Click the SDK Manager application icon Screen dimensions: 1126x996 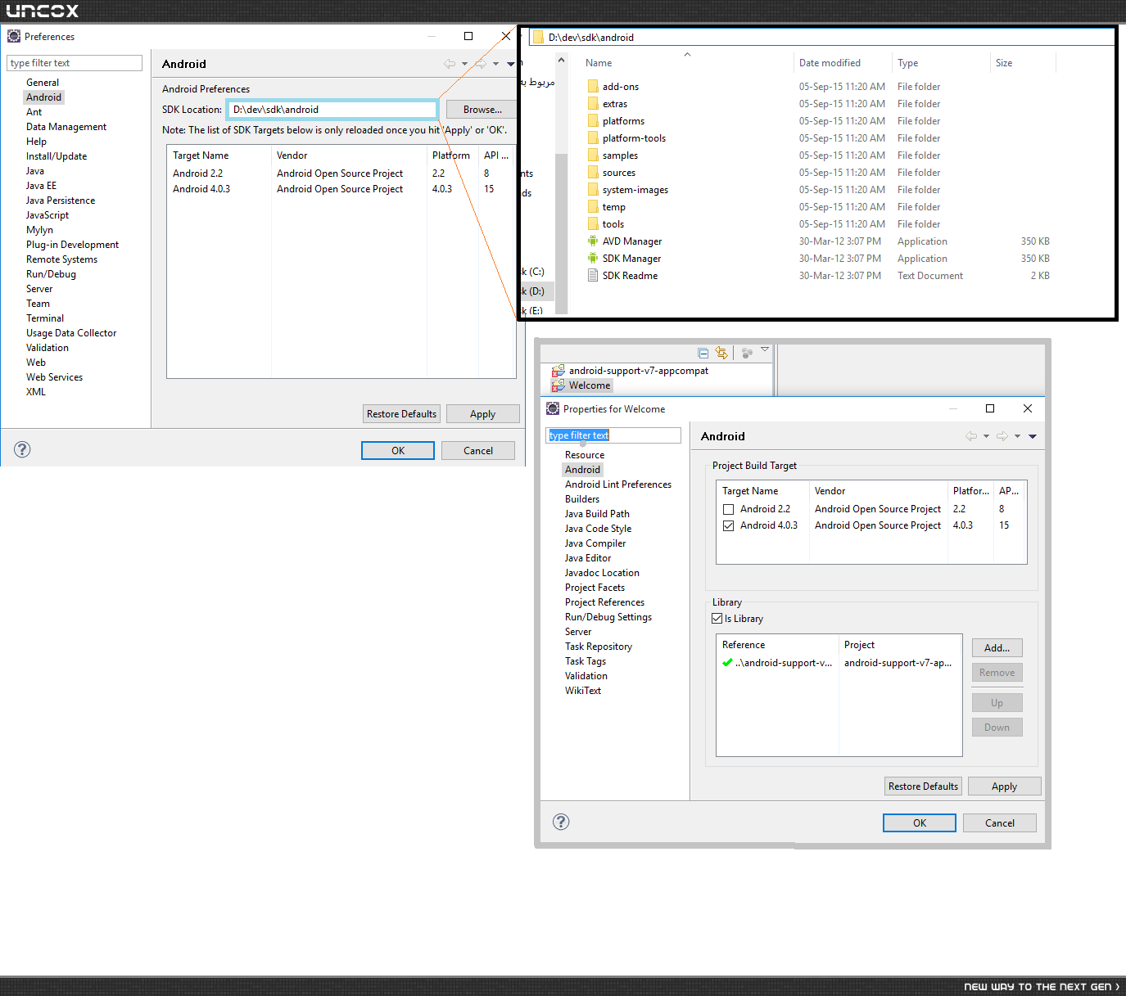(x=593, y=258)
